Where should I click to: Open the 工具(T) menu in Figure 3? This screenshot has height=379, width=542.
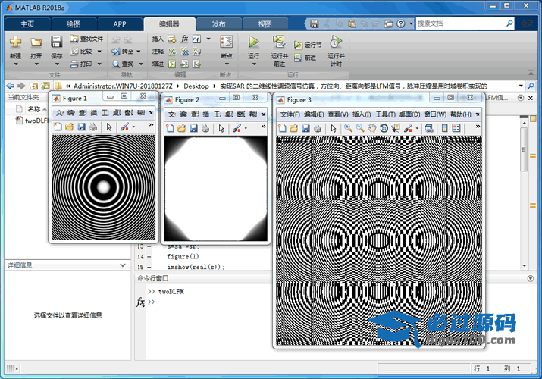385,114
